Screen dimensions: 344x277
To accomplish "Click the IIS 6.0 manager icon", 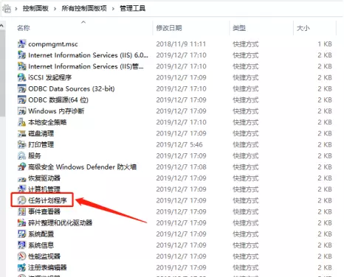I will point(21,55).
